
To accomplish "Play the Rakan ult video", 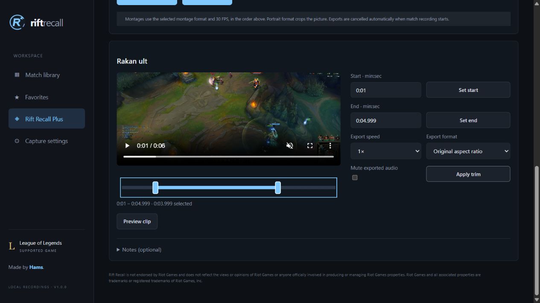I will coord(127,146).
